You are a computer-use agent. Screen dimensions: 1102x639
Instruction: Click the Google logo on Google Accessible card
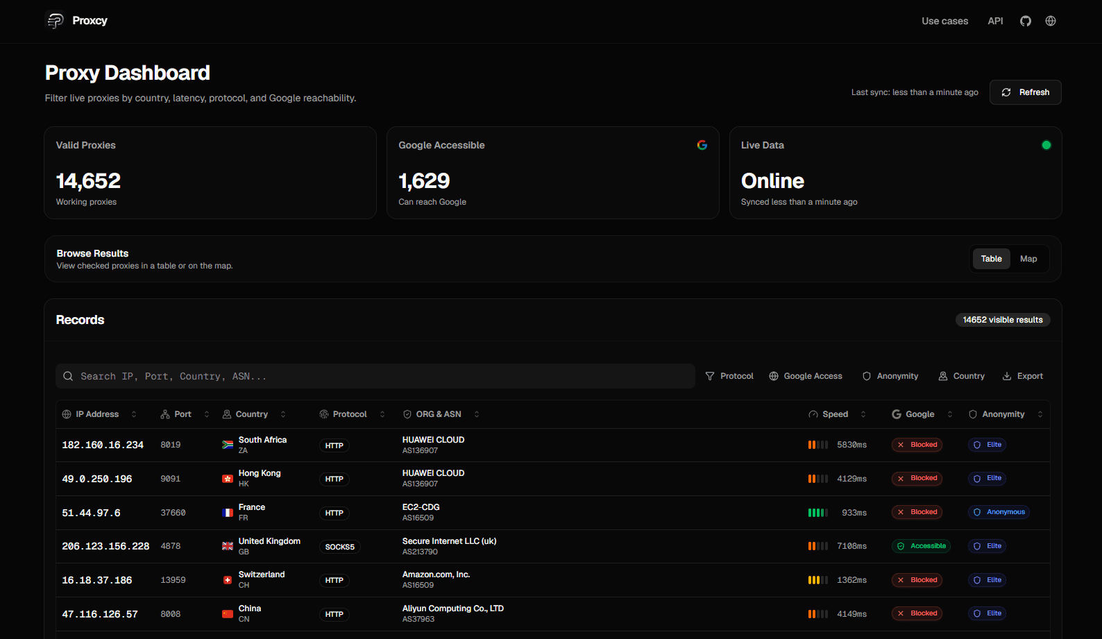[x=702, y=145]
